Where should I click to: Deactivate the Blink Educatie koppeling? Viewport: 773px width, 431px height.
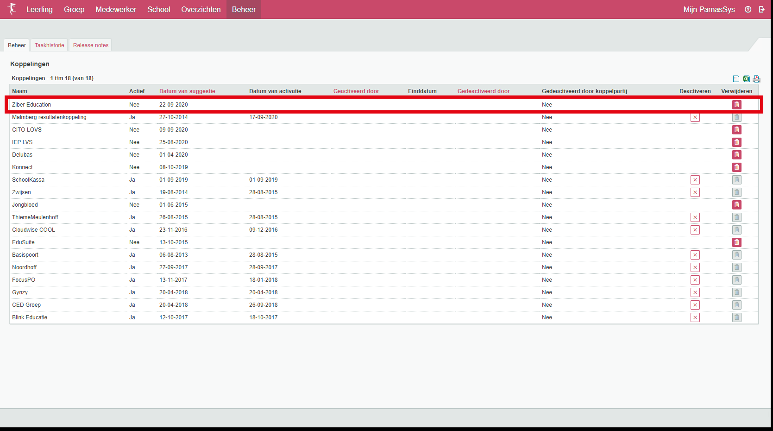695,317
